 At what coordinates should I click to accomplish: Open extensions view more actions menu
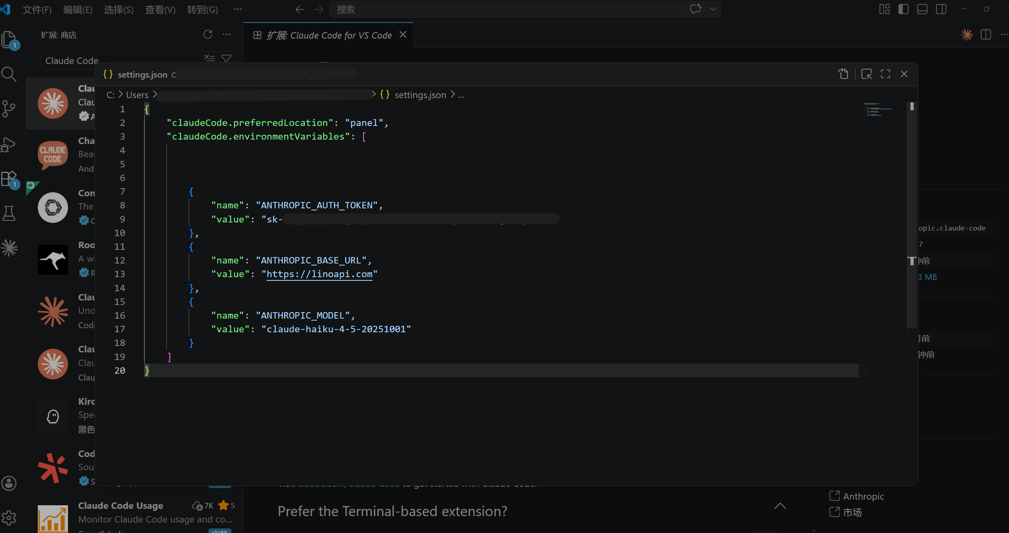click(x=227, y=35)
